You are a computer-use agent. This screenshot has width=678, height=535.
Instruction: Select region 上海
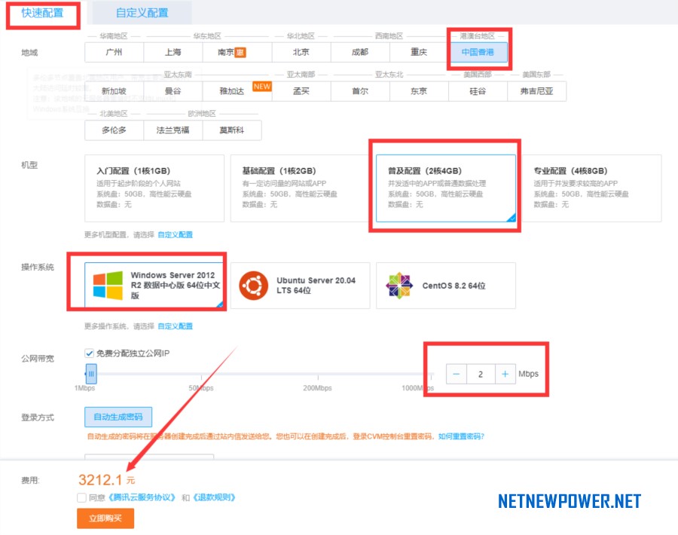pyautogui.click(x=173, y=52)
